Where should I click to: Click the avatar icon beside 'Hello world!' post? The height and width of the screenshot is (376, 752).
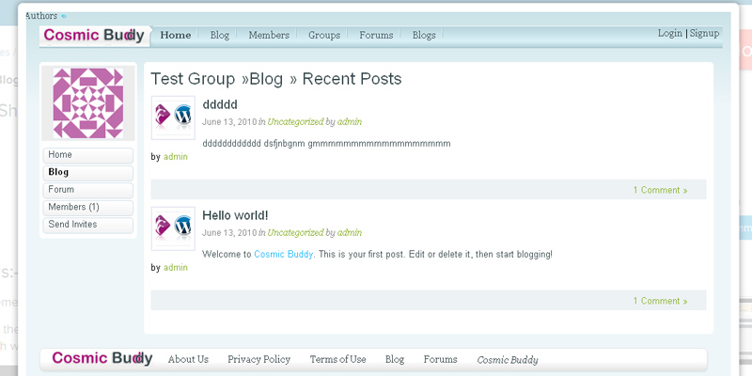pos(173,228)
